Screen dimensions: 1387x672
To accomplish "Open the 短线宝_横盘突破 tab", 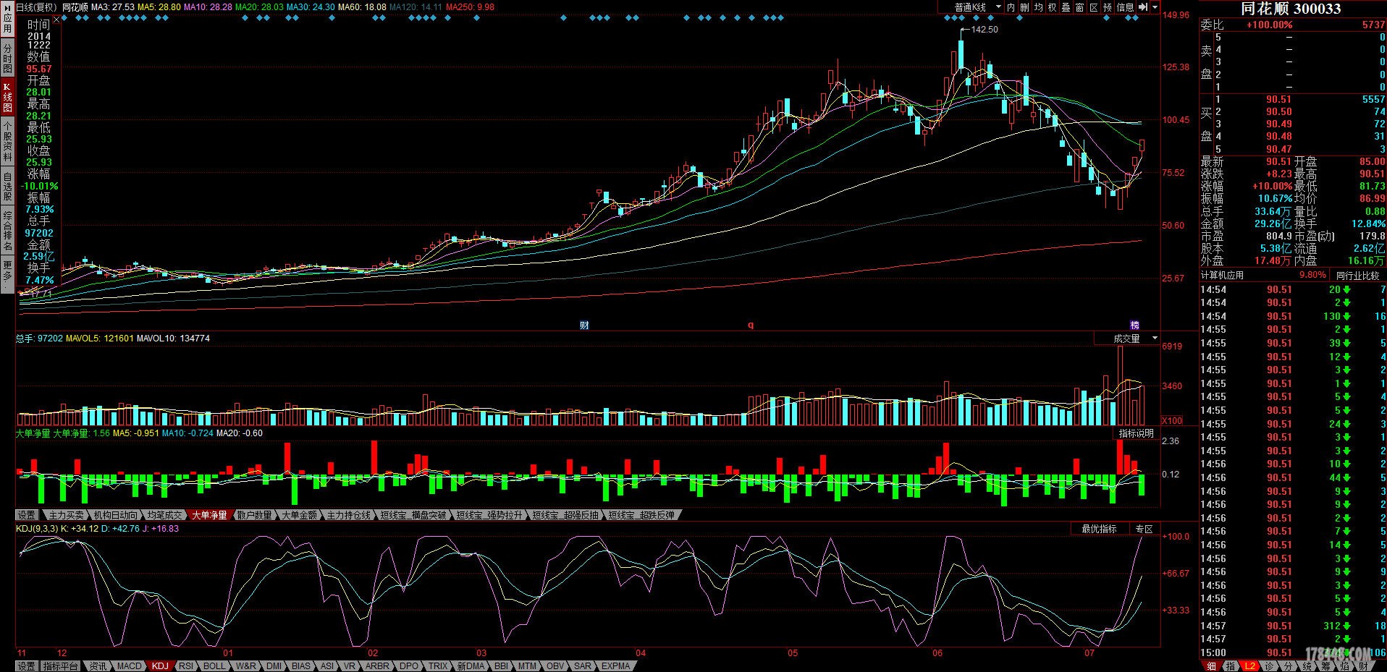I will [413, 515].
